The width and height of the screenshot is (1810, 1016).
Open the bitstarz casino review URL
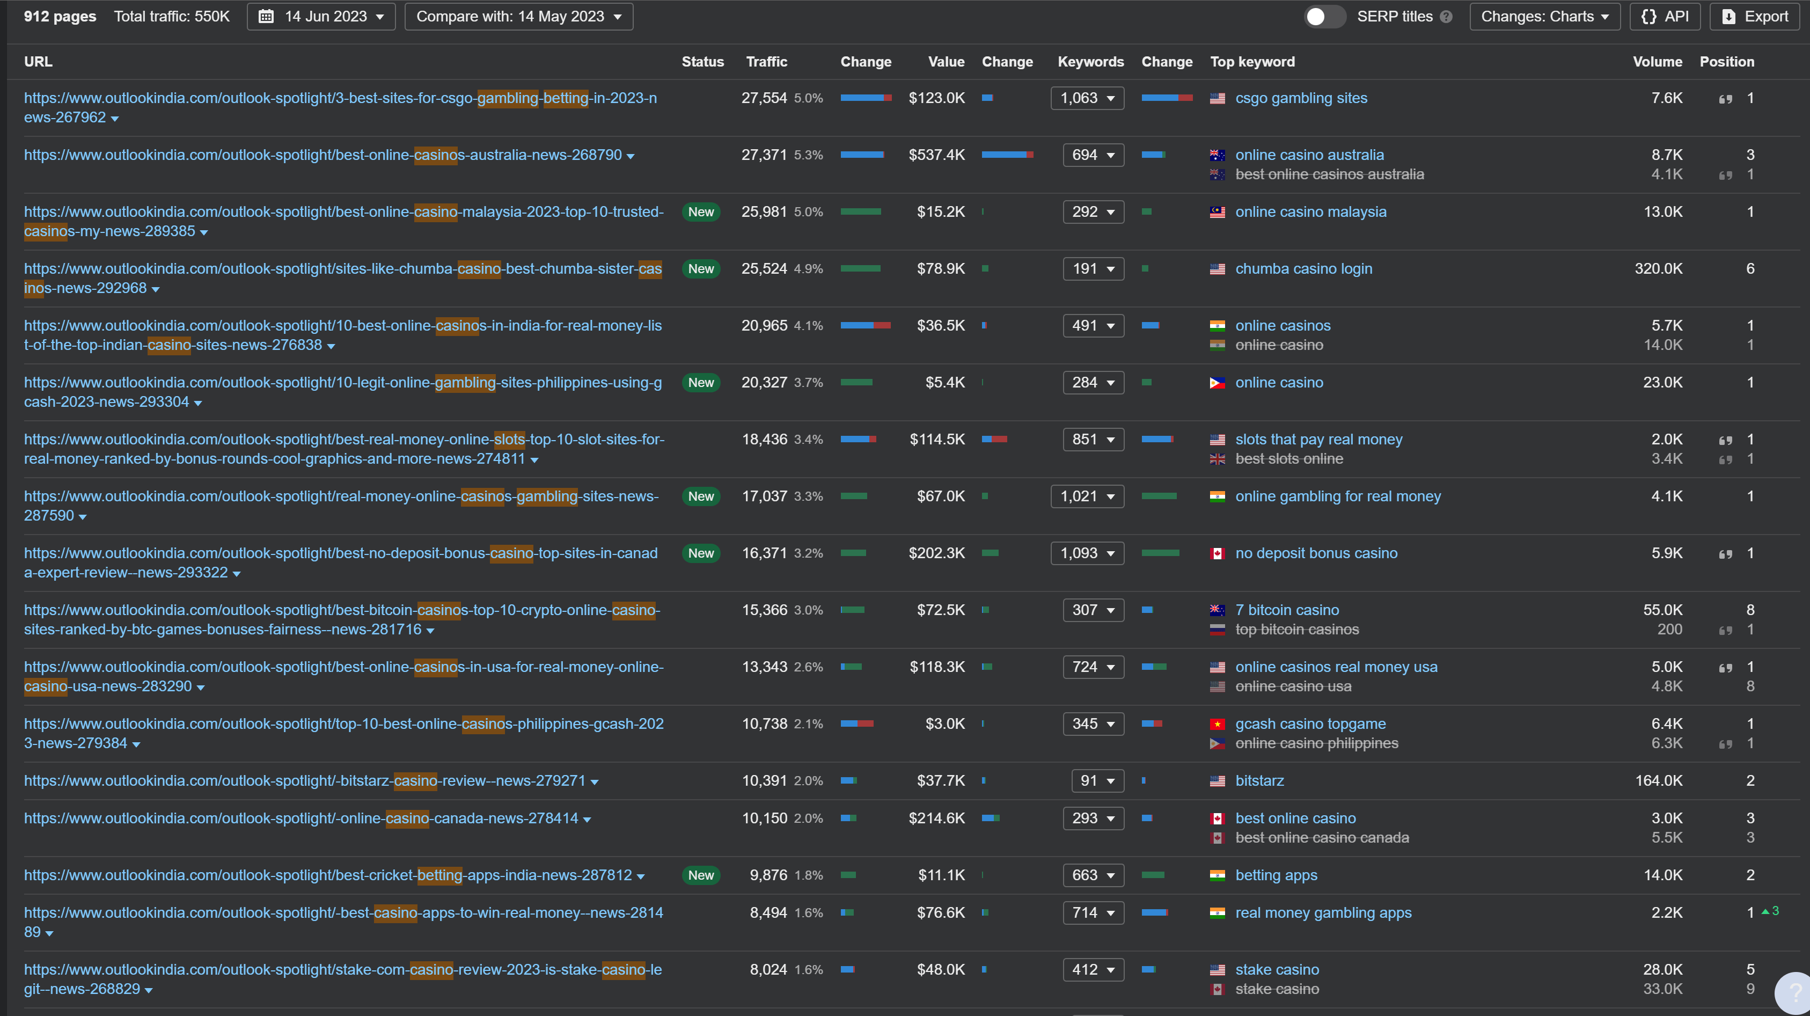point(304,780)
